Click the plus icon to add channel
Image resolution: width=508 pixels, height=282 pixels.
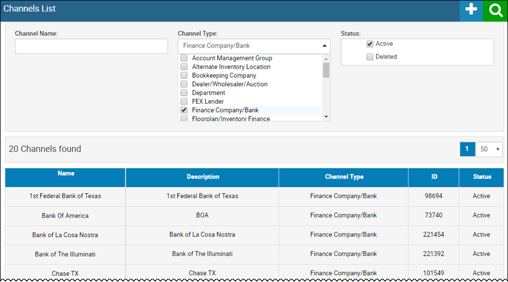click(x=471, y=11)
